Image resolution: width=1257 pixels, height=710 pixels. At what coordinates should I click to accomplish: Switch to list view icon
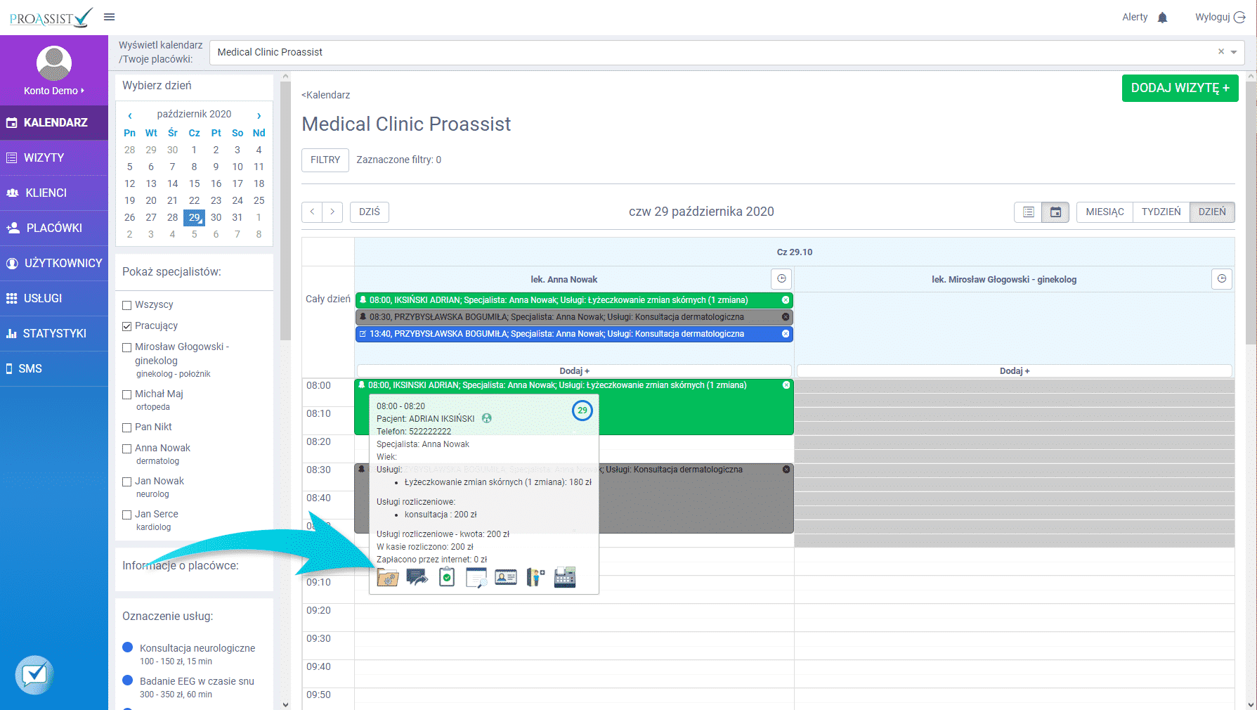[x=1028, y=212]
